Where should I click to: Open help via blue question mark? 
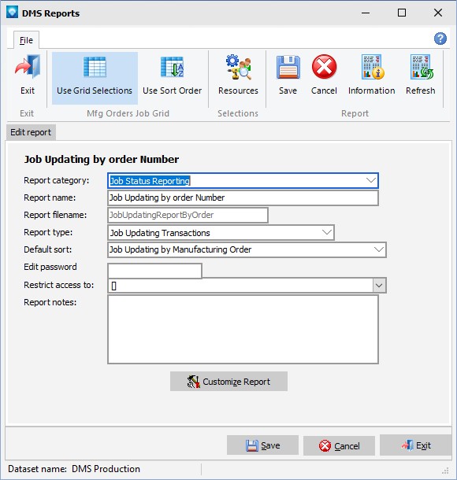pyautogui.click(x=440, y=39)
